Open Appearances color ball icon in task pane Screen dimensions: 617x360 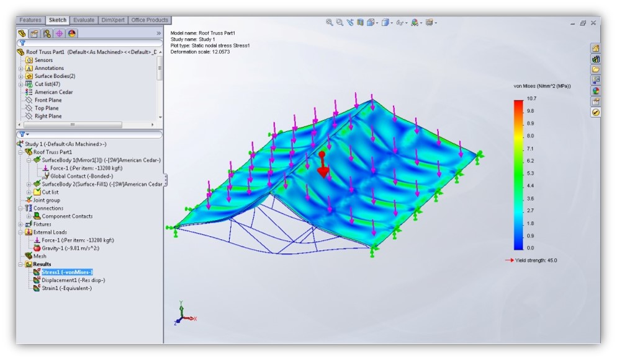596,90
